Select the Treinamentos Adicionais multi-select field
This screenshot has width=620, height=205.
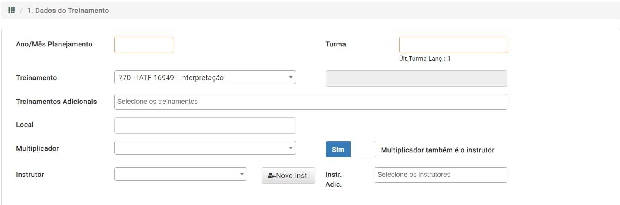(x=311, y=102)
